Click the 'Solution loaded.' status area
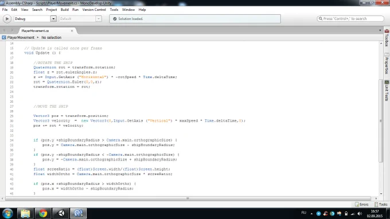This screenshot has height=219, width=390. 195,19
